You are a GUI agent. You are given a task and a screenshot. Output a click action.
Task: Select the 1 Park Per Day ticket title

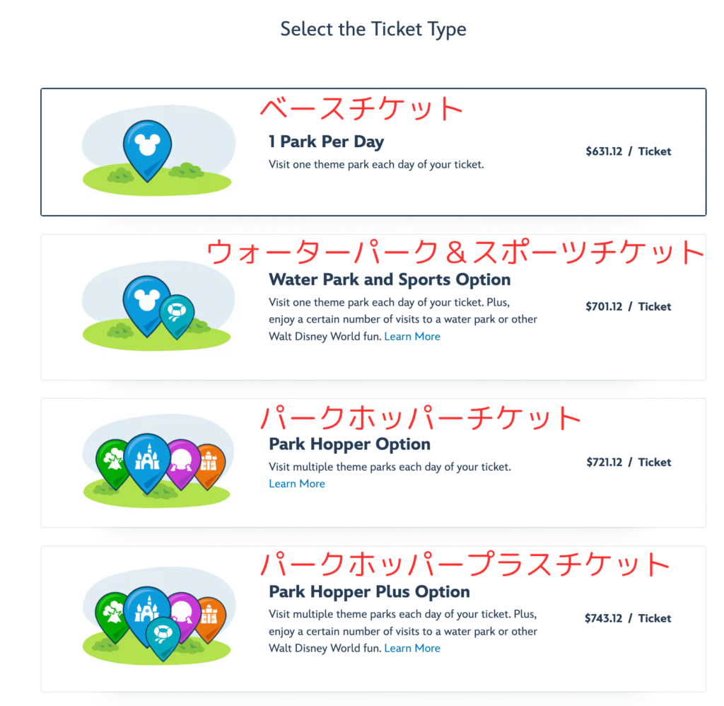pyautogui.click(x=326, y=142)
